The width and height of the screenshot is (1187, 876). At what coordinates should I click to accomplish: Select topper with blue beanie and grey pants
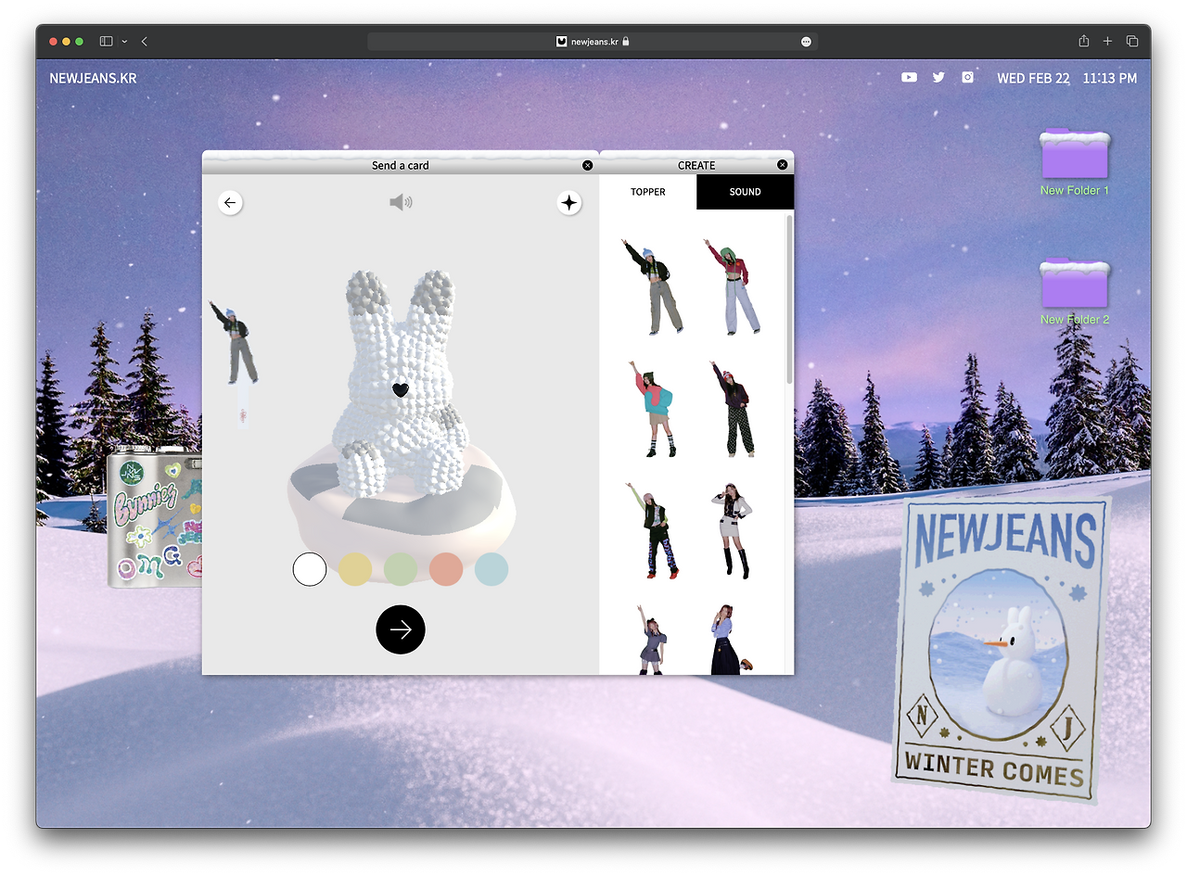654,286
